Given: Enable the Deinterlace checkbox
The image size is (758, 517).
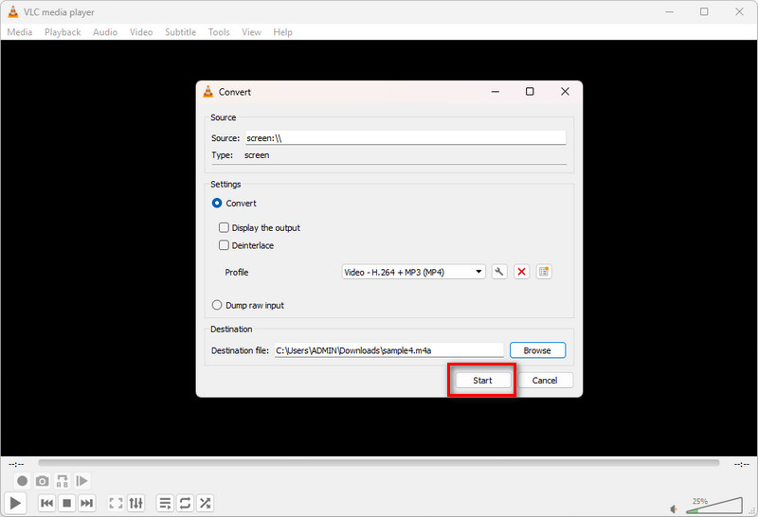Looking at the screenshot, I should click(x=224, y=245).
